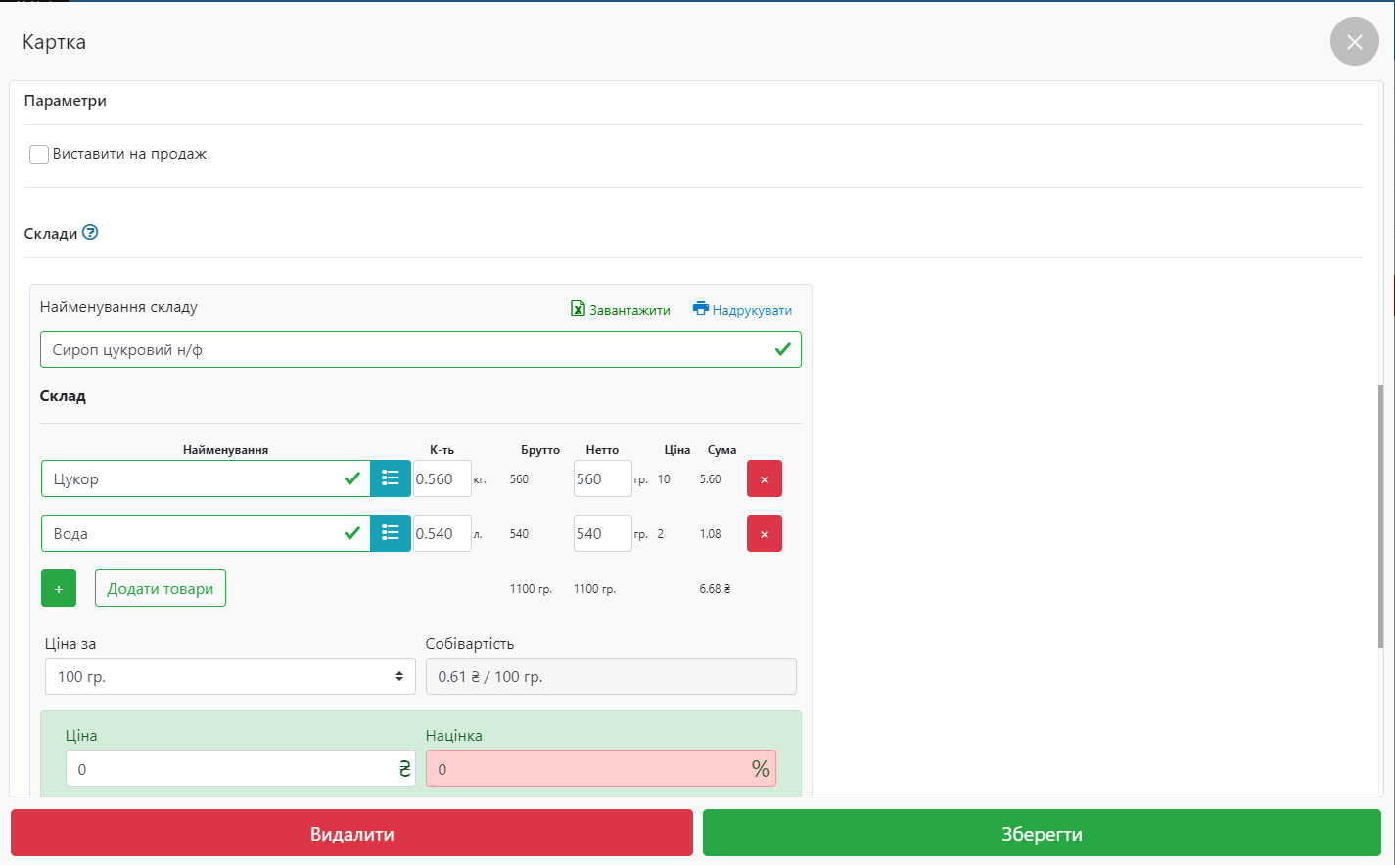The width and height of the screenshot is (1395, 865).
Task: Click the printer icon beside Надрукувати
Action: [701, 309]
